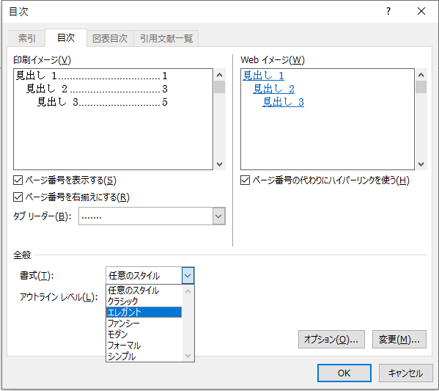Click 見出し 1 link in Web preview
Viewport: 439px width, 391px height.
click(x=263, y=76)
